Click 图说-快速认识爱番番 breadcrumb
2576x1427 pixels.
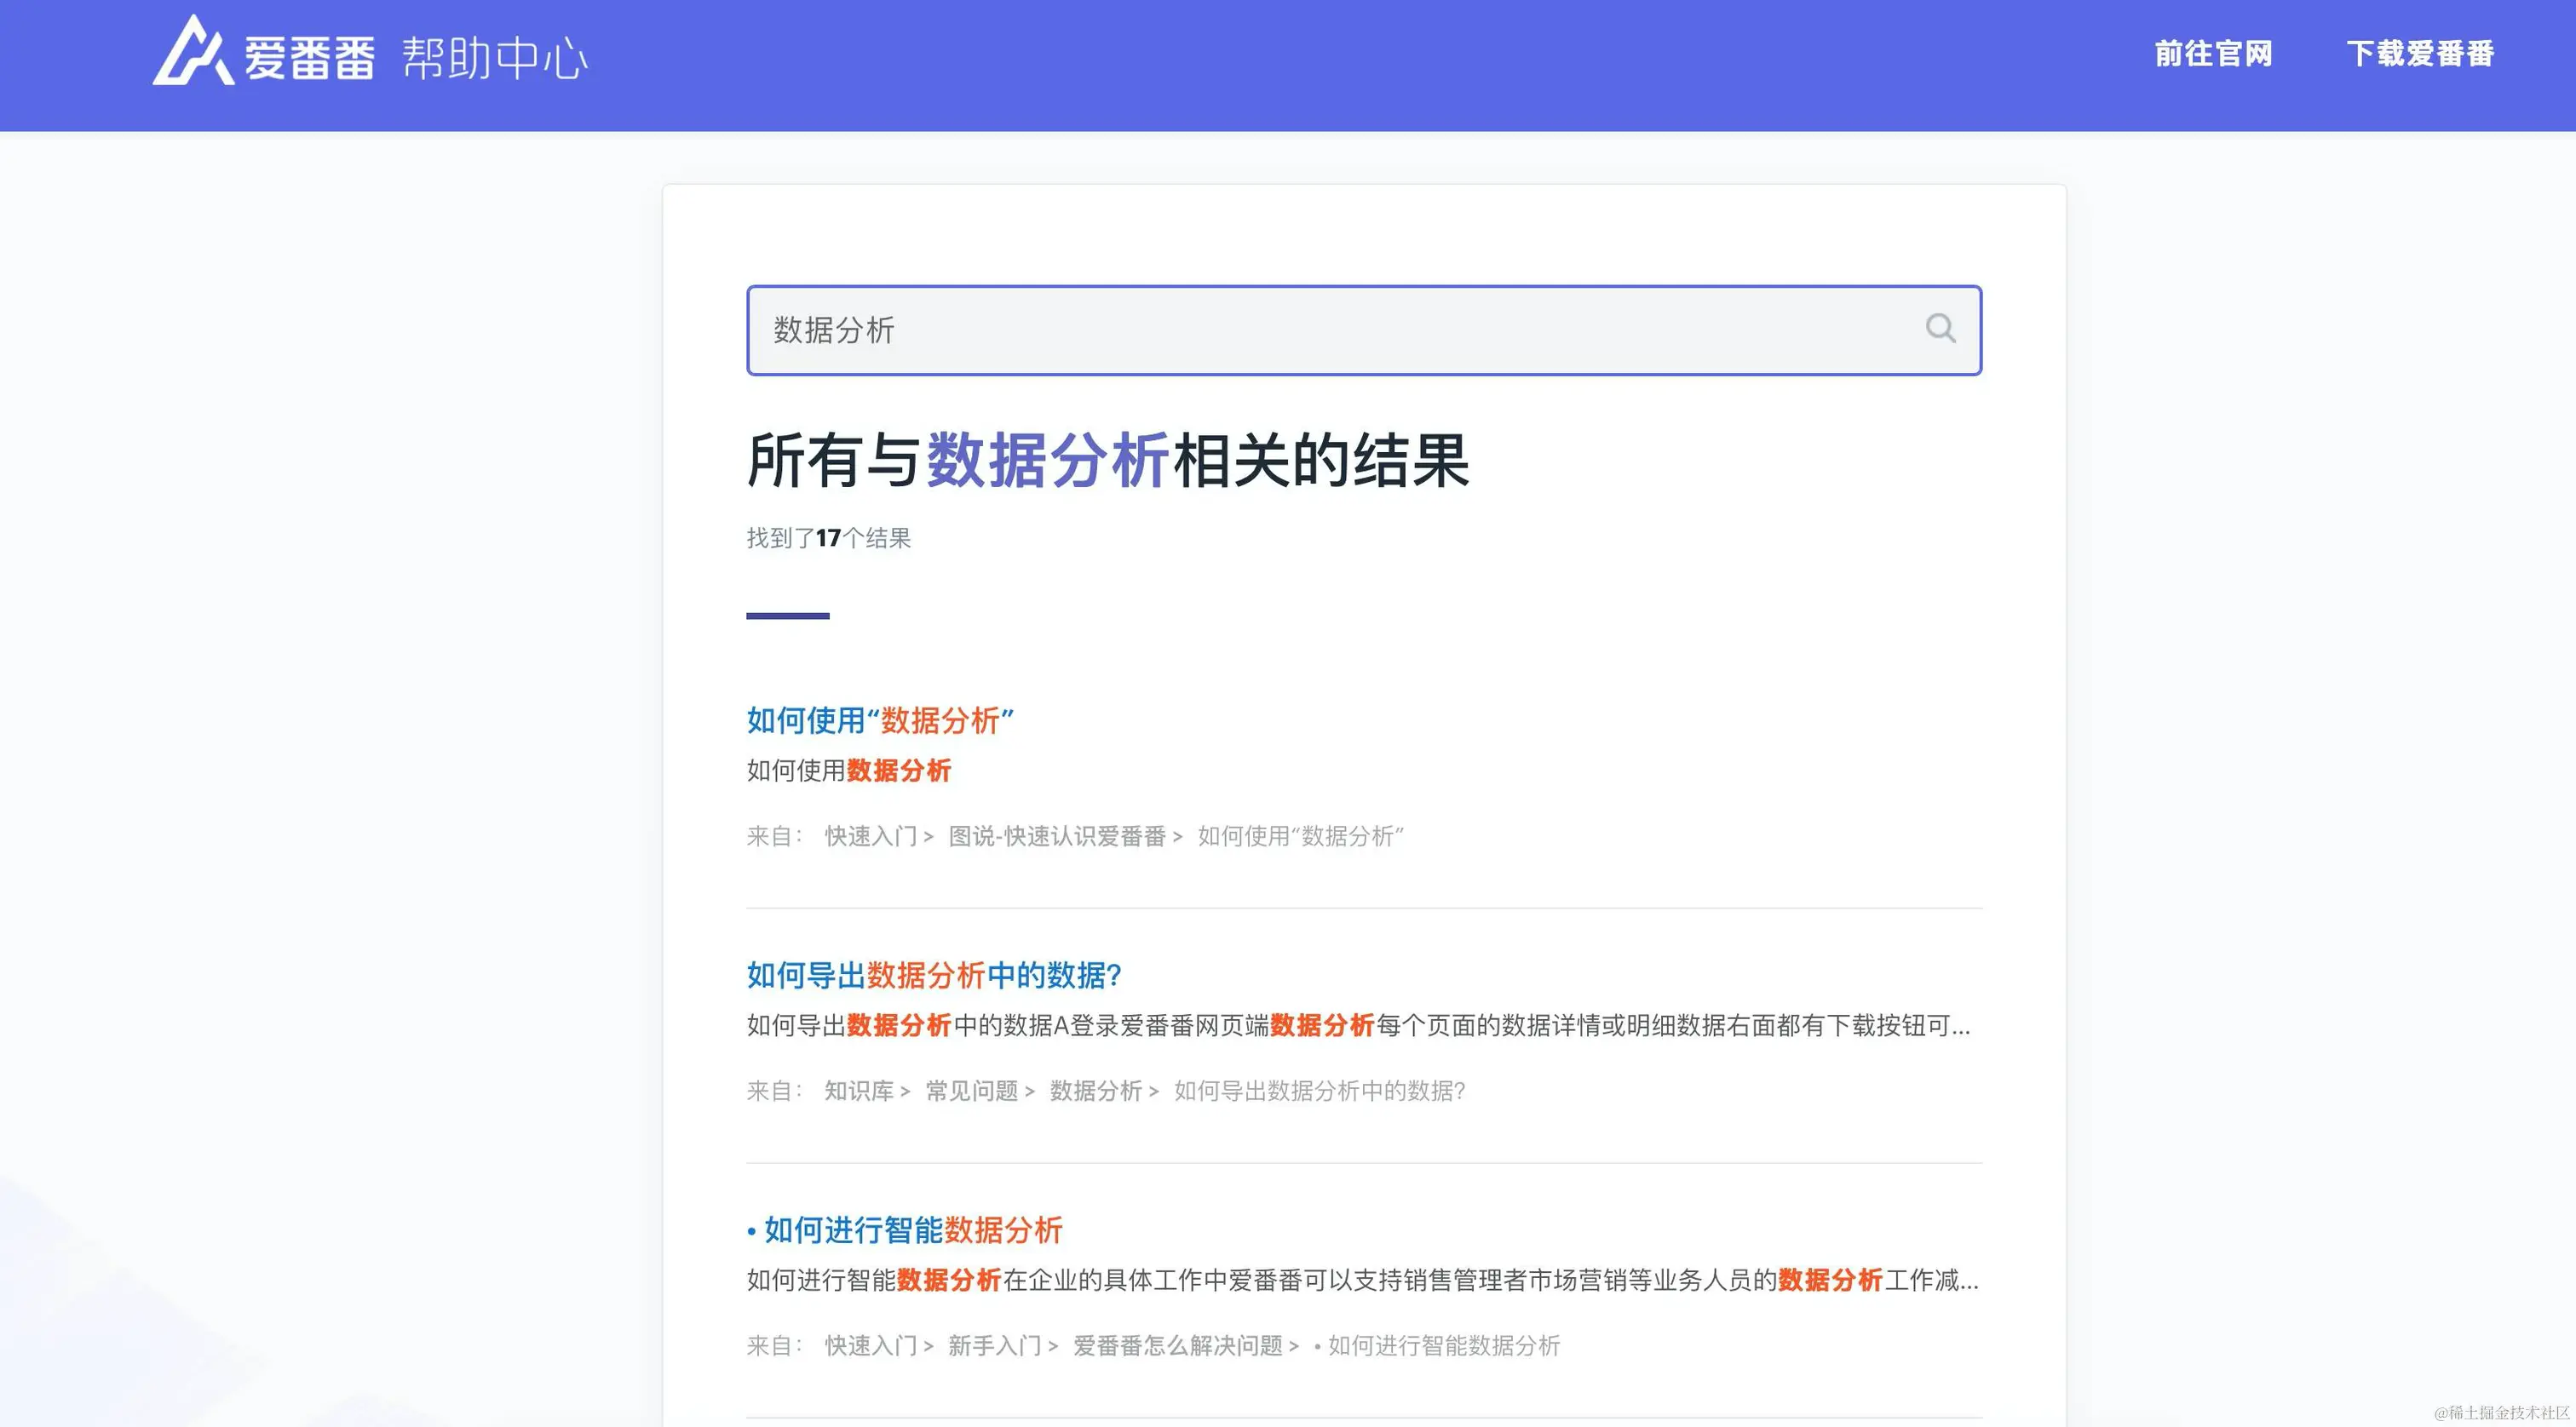point(1057,836)
